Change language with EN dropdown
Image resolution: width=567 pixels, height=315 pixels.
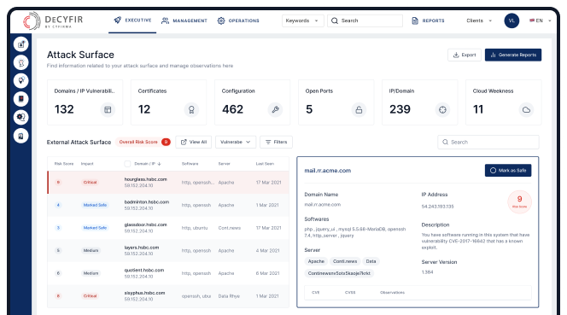541,20
